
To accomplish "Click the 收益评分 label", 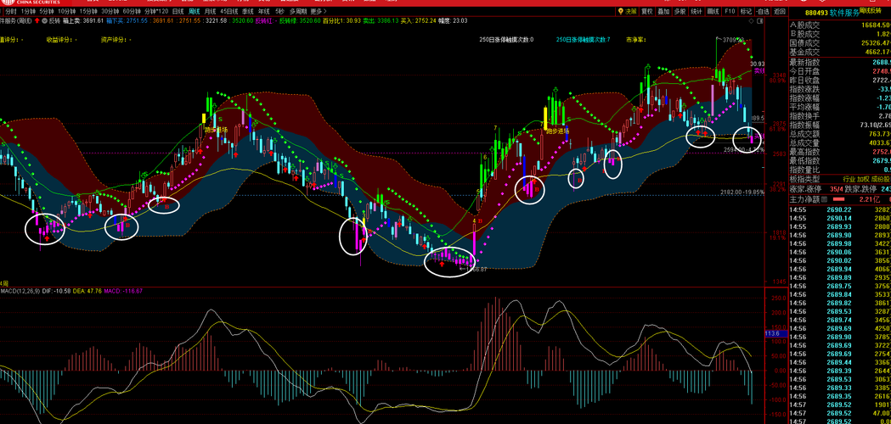I will [x=61, y=40].
